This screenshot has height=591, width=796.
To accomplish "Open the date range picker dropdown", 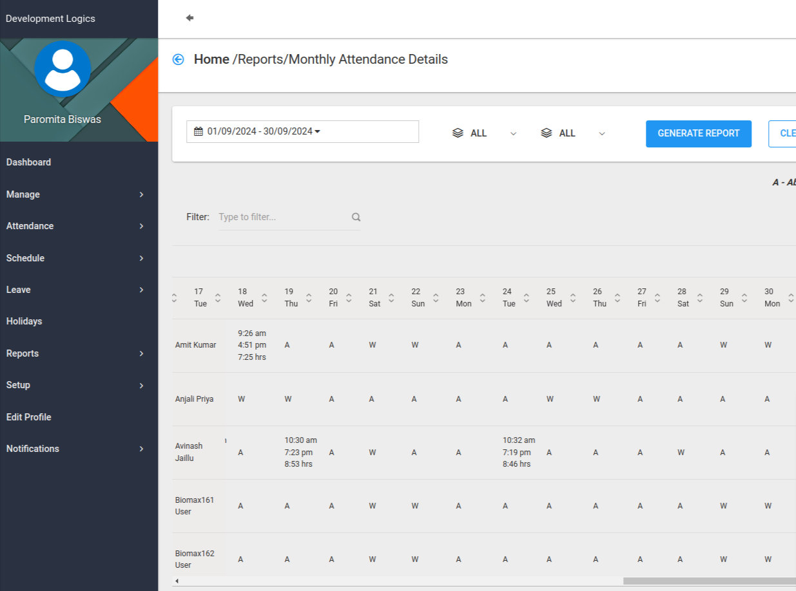I will (302, 131).
